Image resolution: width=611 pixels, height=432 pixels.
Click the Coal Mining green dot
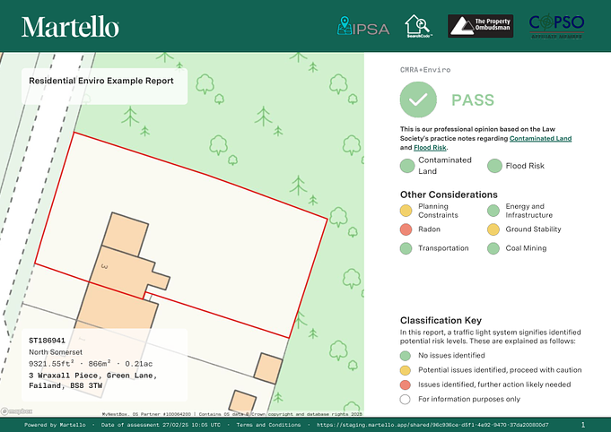(493, 248)
